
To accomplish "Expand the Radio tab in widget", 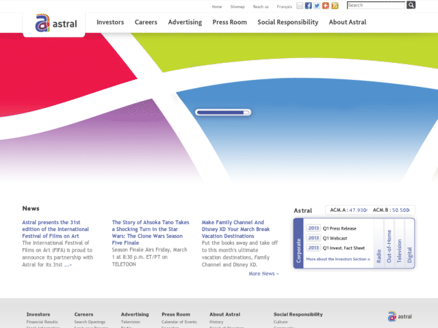I will coord(378,243).
